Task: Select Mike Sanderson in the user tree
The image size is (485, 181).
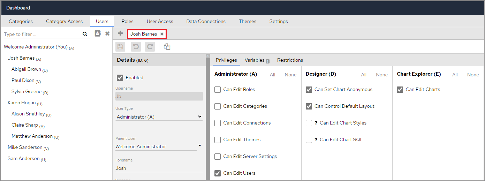Action: [x=28, y=148]
